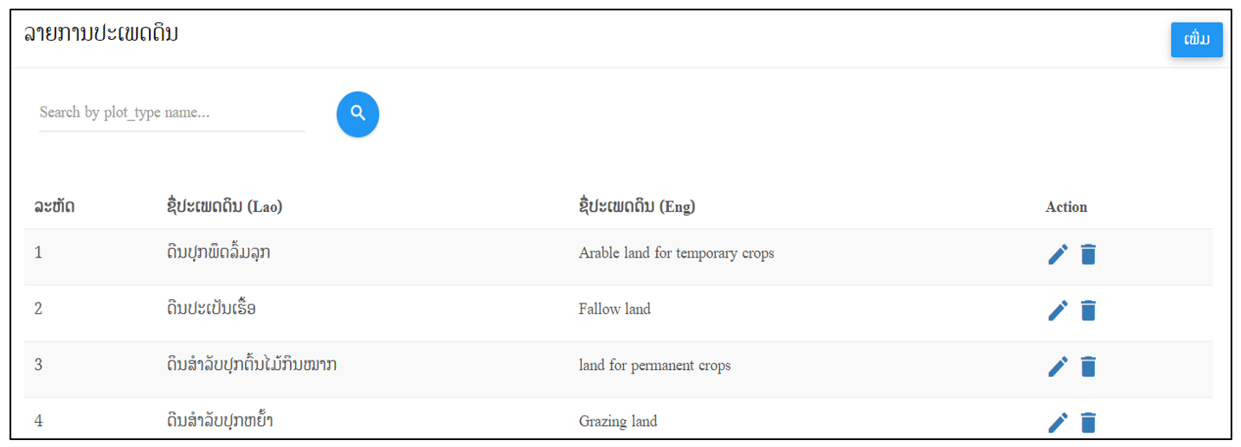Click the ຊື່ປະເພດດິນ (Eng) column header
Image resolution: width=1241 pixels, height=447 pixels.
tap(637, 207)
